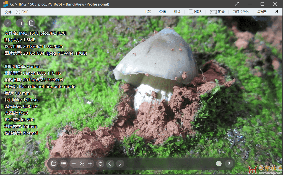Close the EXIF info overlay panel
The width and height of the screenshot is (283, 175).
pyautogui.click(x=8, y=23)
